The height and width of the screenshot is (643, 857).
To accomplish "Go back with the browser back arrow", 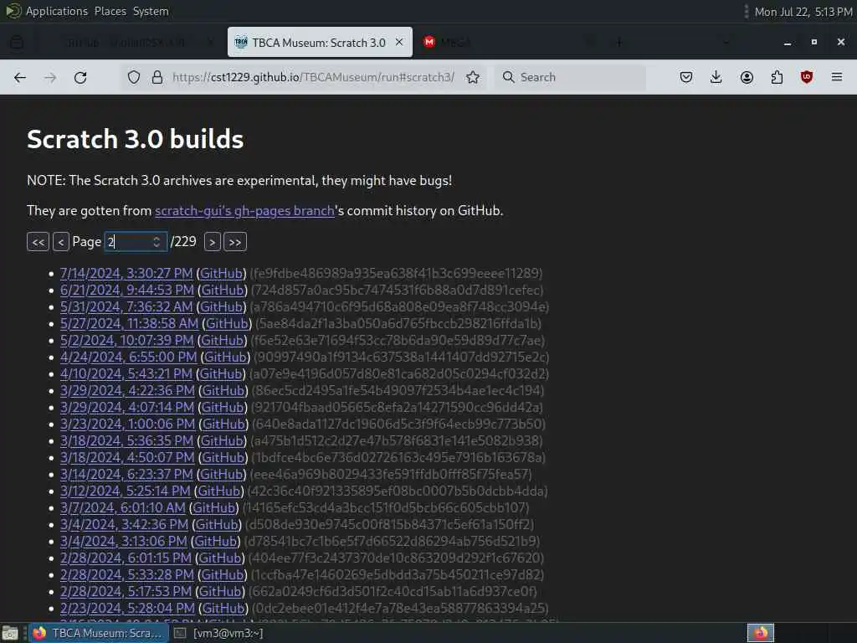I will click(20, 78).
